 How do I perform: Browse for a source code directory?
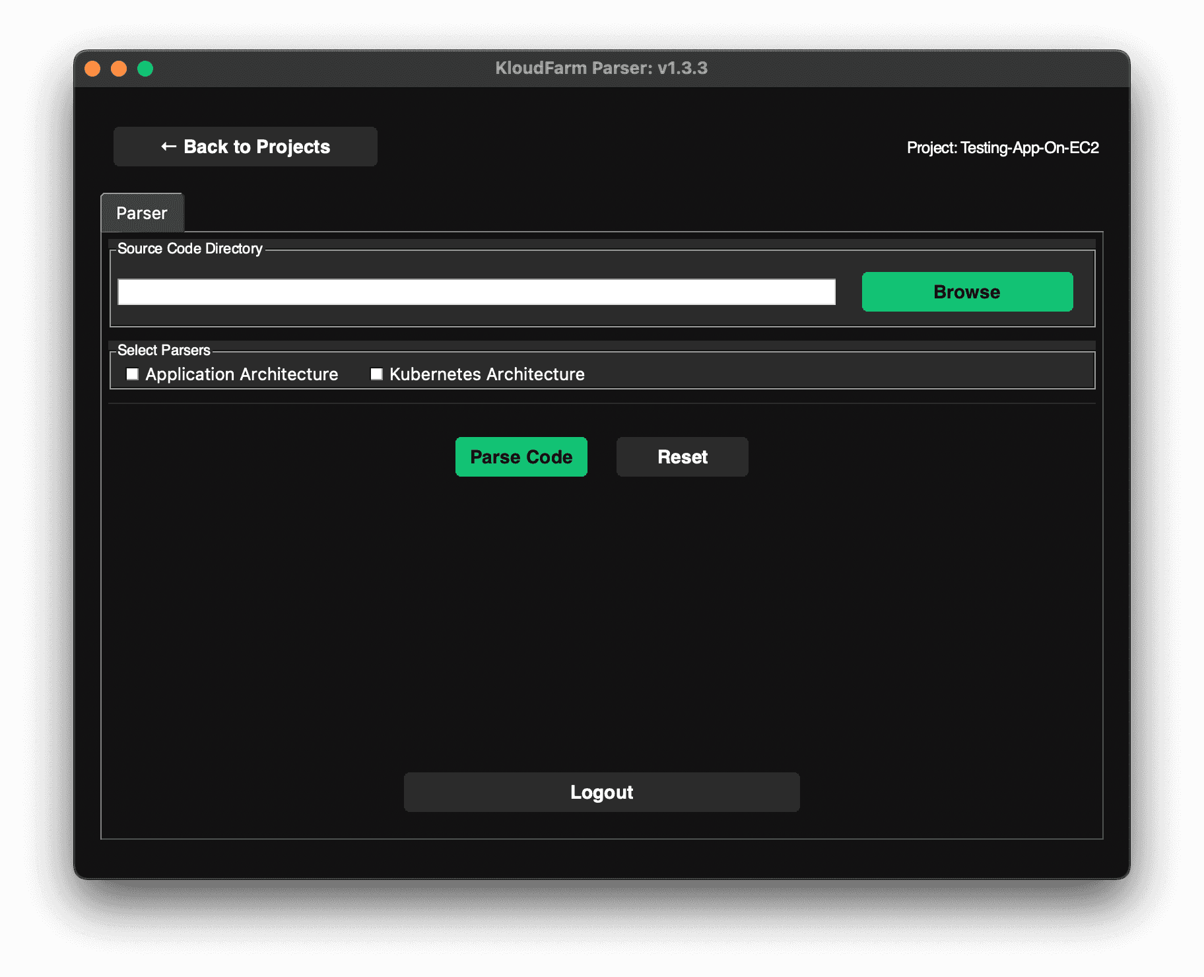coord(966,291)
